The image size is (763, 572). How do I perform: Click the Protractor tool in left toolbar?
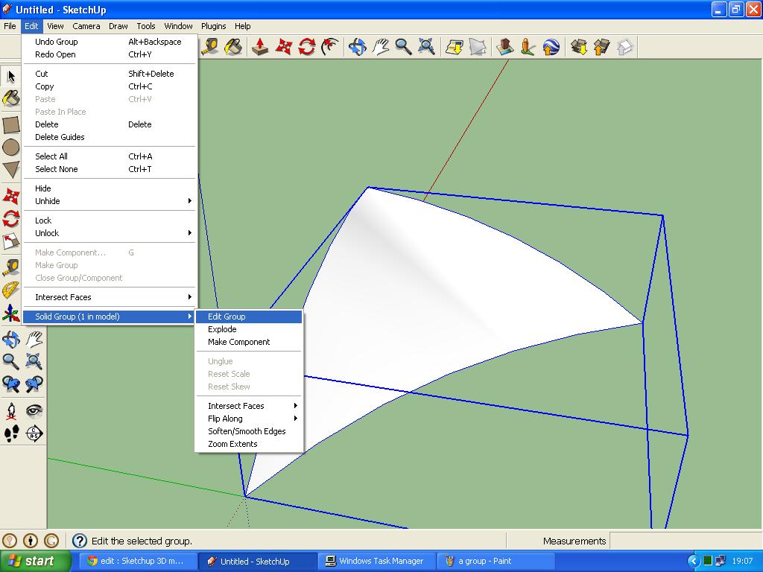pyautogui.click(x=10, y=290)
